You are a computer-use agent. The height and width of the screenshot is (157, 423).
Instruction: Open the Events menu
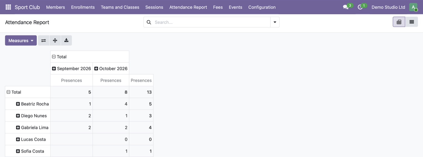coord(235,7)
